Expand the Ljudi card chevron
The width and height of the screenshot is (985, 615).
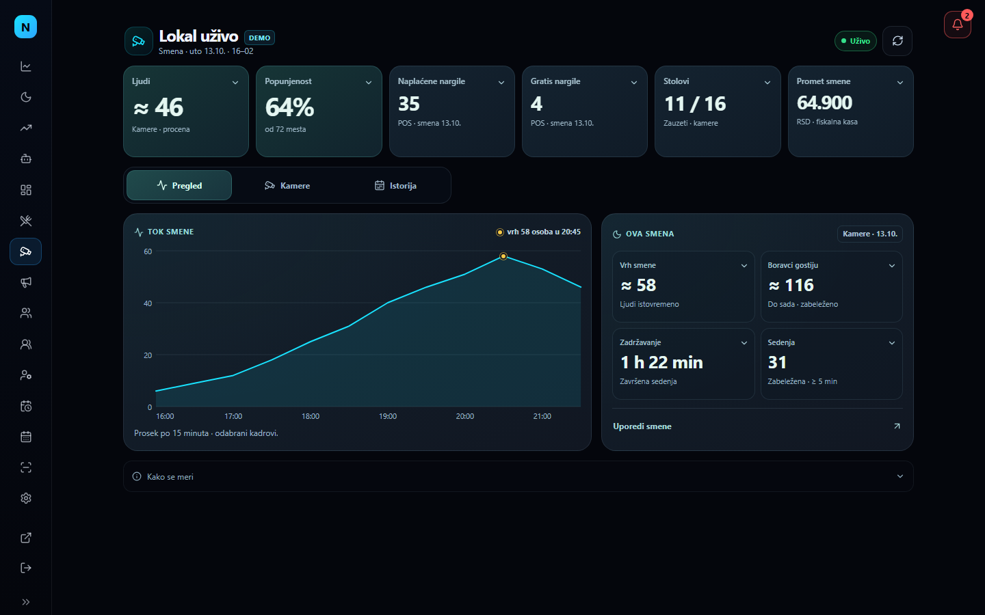(235, 83)
